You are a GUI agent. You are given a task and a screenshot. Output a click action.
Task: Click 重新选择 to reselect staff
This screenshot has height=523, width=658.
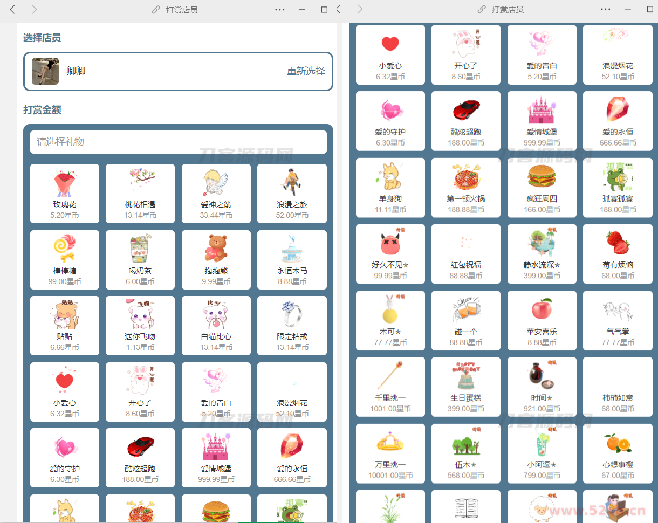[x=306, y=71]
